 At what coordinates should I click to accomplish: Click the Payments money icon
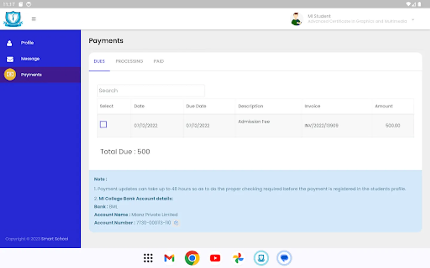coord(10,75)
